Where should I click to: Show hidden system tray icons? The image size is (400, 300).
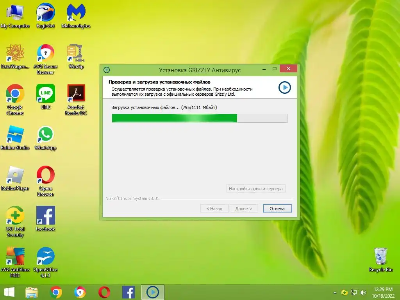pos(335,293)
